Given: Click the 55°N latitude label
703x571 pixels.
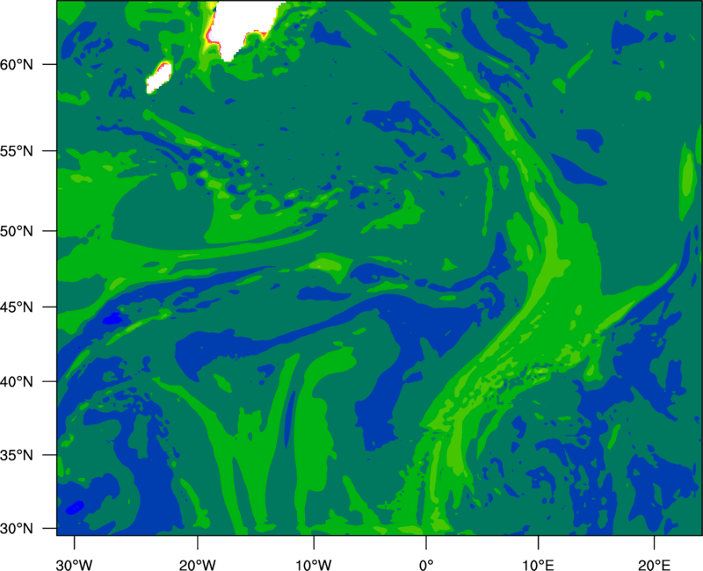Looking at the screenshot, I should click(17, 151).
